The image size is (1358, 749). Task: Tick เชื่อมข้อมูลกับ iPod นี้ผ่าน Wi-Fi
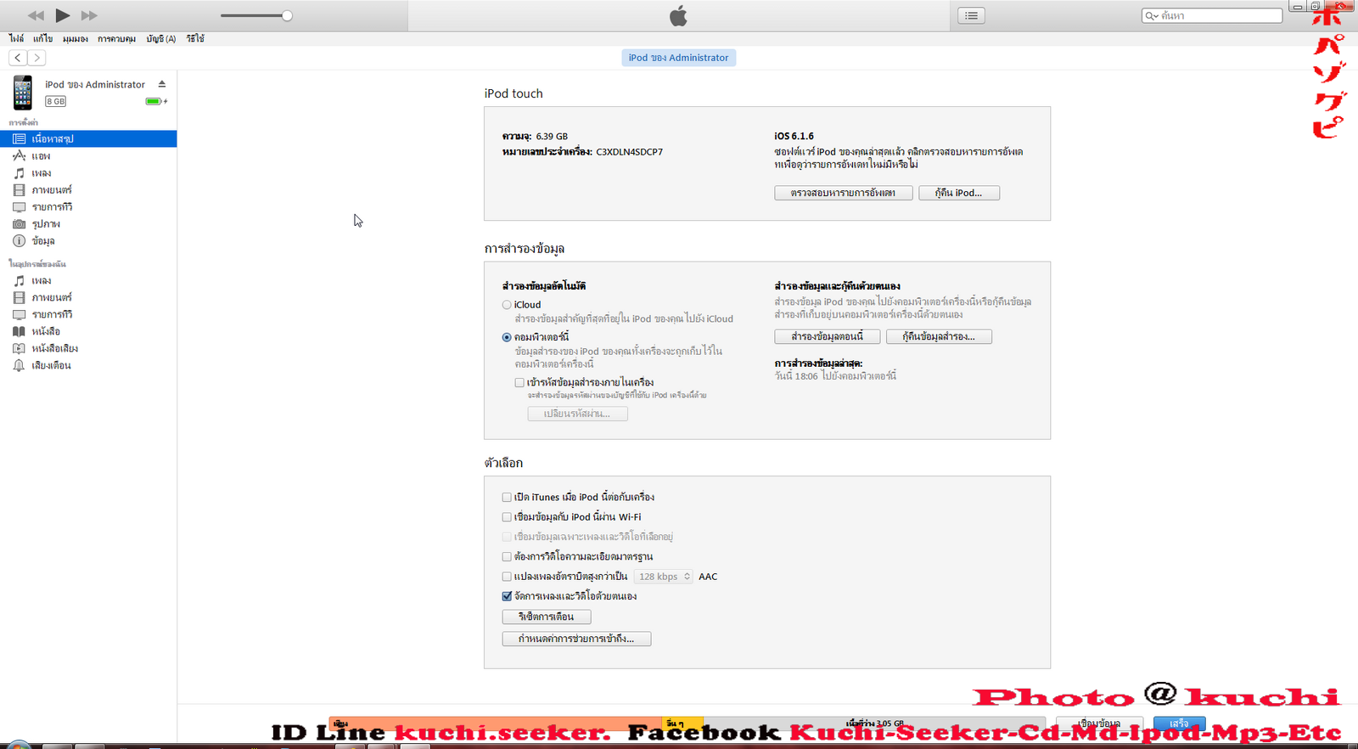pyautogui.click(x=507, y=517)
